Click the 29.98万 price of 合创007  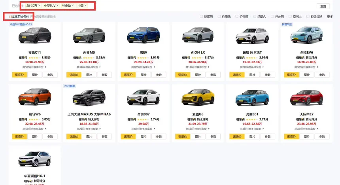[x=144, y=124]
